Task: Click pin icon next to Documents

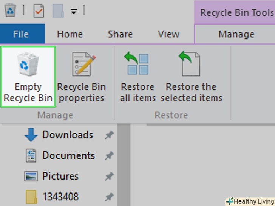Action: tap(109, 155)
